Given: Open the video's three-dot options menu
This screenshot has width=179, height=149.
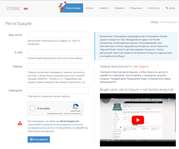Looking at the screenshot, I should pyautogui.click(x=169, y=99).
